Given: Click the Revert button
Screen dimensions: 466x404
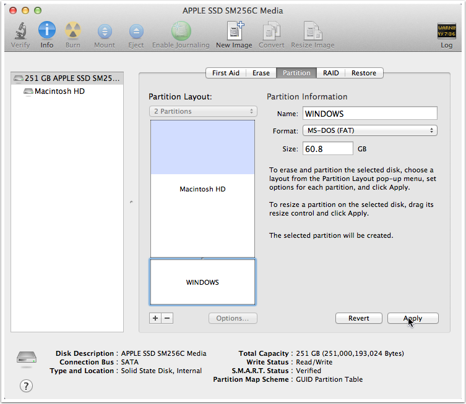Looking at the screenshot, I should click(x=359, y=318).
